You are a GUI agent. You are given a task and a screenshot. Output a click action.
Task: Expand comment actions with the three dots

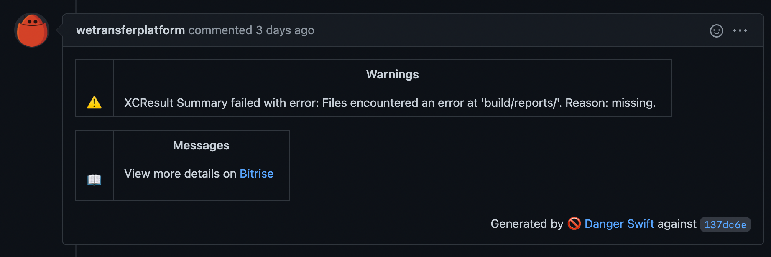(x=741, y=30)
